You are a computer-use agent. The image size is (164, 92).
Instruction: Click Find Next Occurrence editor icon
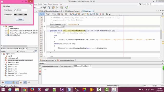[76, 14]
